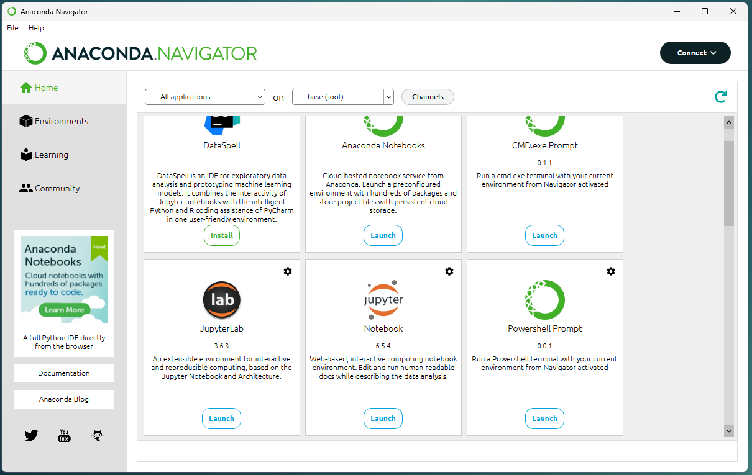
Task: Click scrollbar up arrow in applications list
Action: (729, 123)
